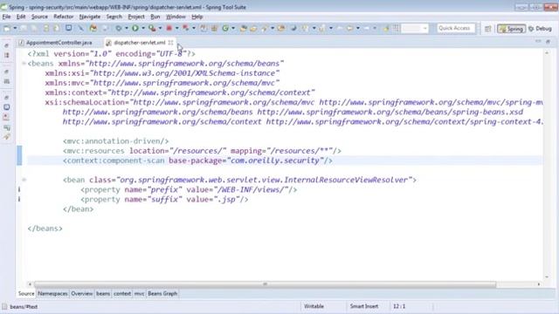Open the external tools dropdown arrow

(160, 28)
